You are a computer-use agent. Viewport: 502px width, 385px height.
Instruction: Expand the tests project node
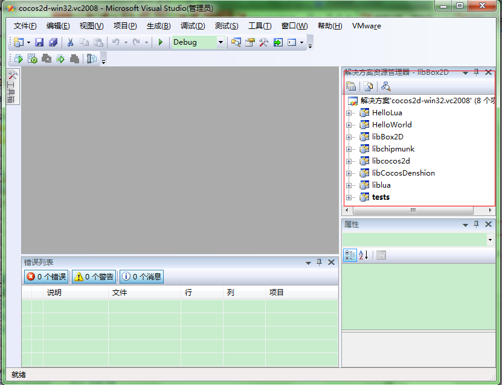tap(349, 197)
